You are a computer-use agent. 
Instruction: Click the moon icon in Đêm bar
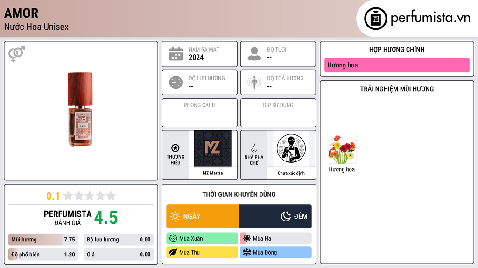[x=286, y=216]
